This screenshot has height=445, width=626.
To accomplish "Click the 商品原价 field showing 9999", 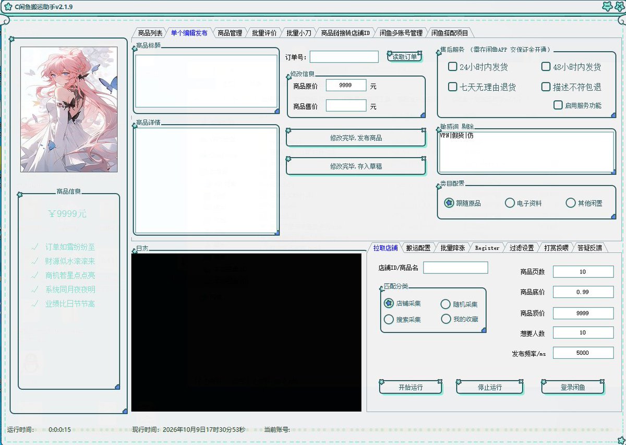I will coord(346,85).
